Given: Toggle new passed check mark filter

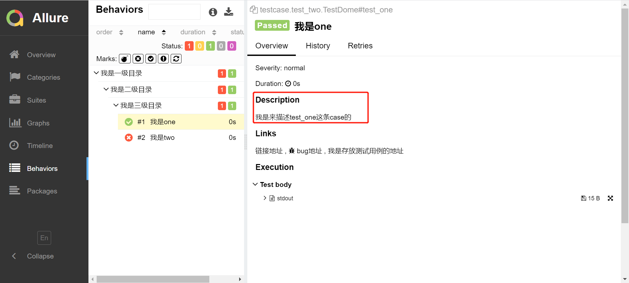Looking at the screenshot, I should click(x=151, y=59).
